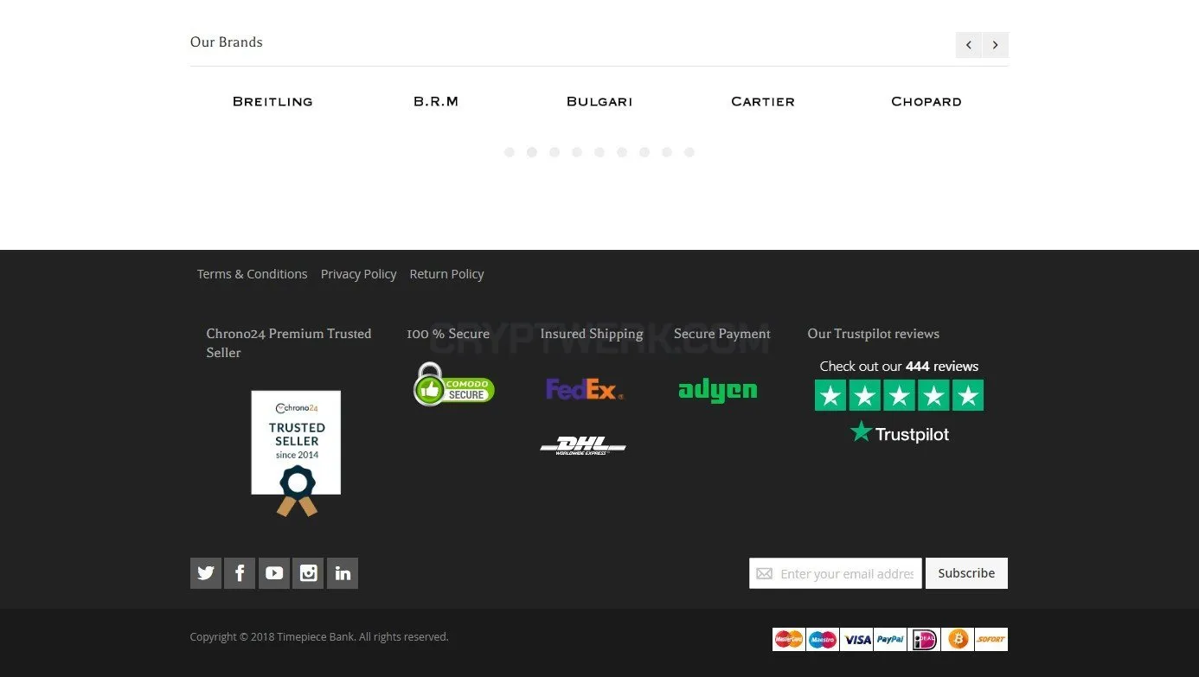Click the Subscribe button
1199x677 pixels.
tap(966, 573)
